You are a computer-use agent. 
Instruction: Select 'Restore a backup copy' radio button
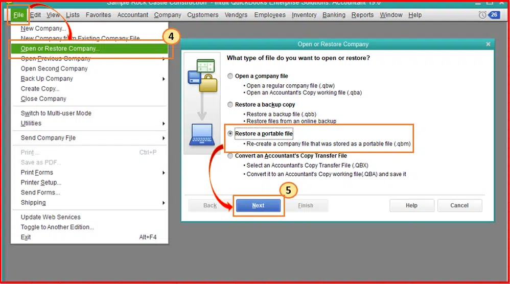click(230, 105)
